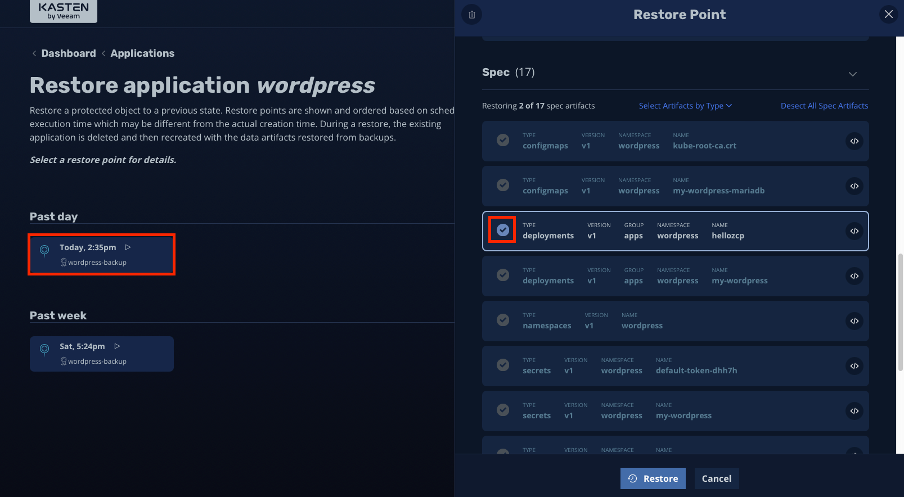
Task: Click name hellozcp in deployments row
Action: 728,236
